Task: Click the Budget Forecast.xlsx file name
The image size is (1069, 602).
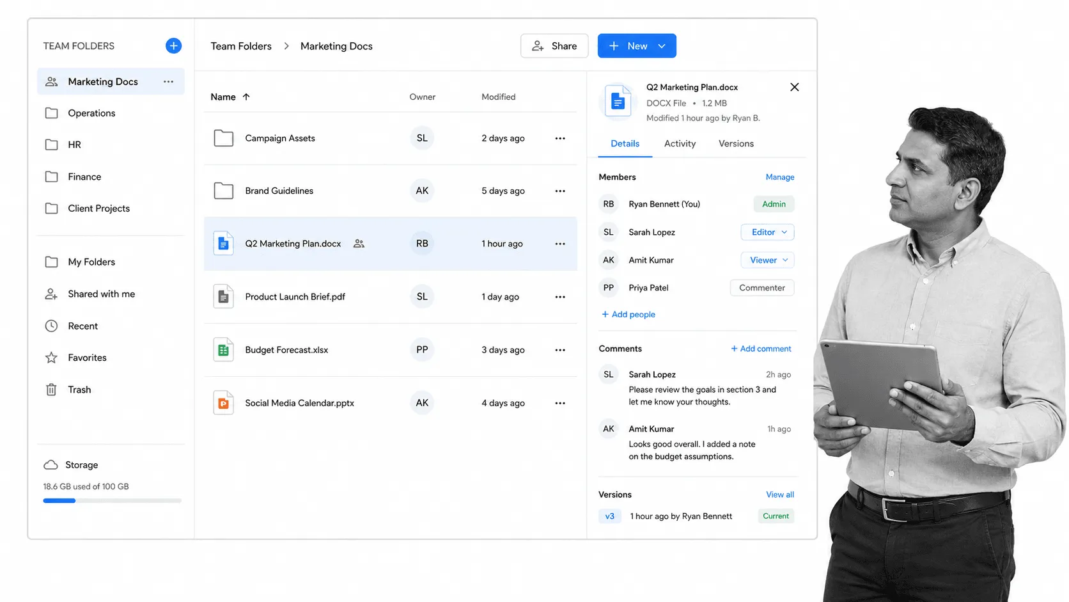Action: [286, 350]
